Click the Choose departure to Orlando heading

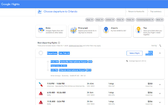[x=60, y=12]
